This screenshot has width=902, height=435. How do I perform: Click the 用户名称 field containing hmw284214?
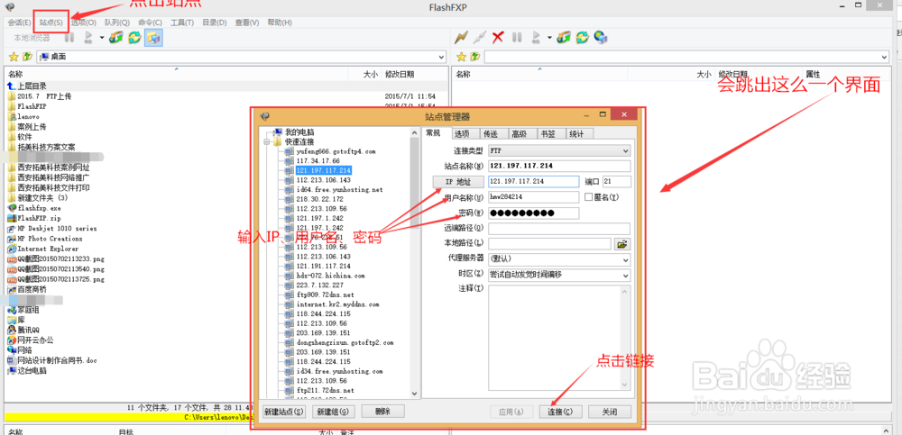point(533,197)
